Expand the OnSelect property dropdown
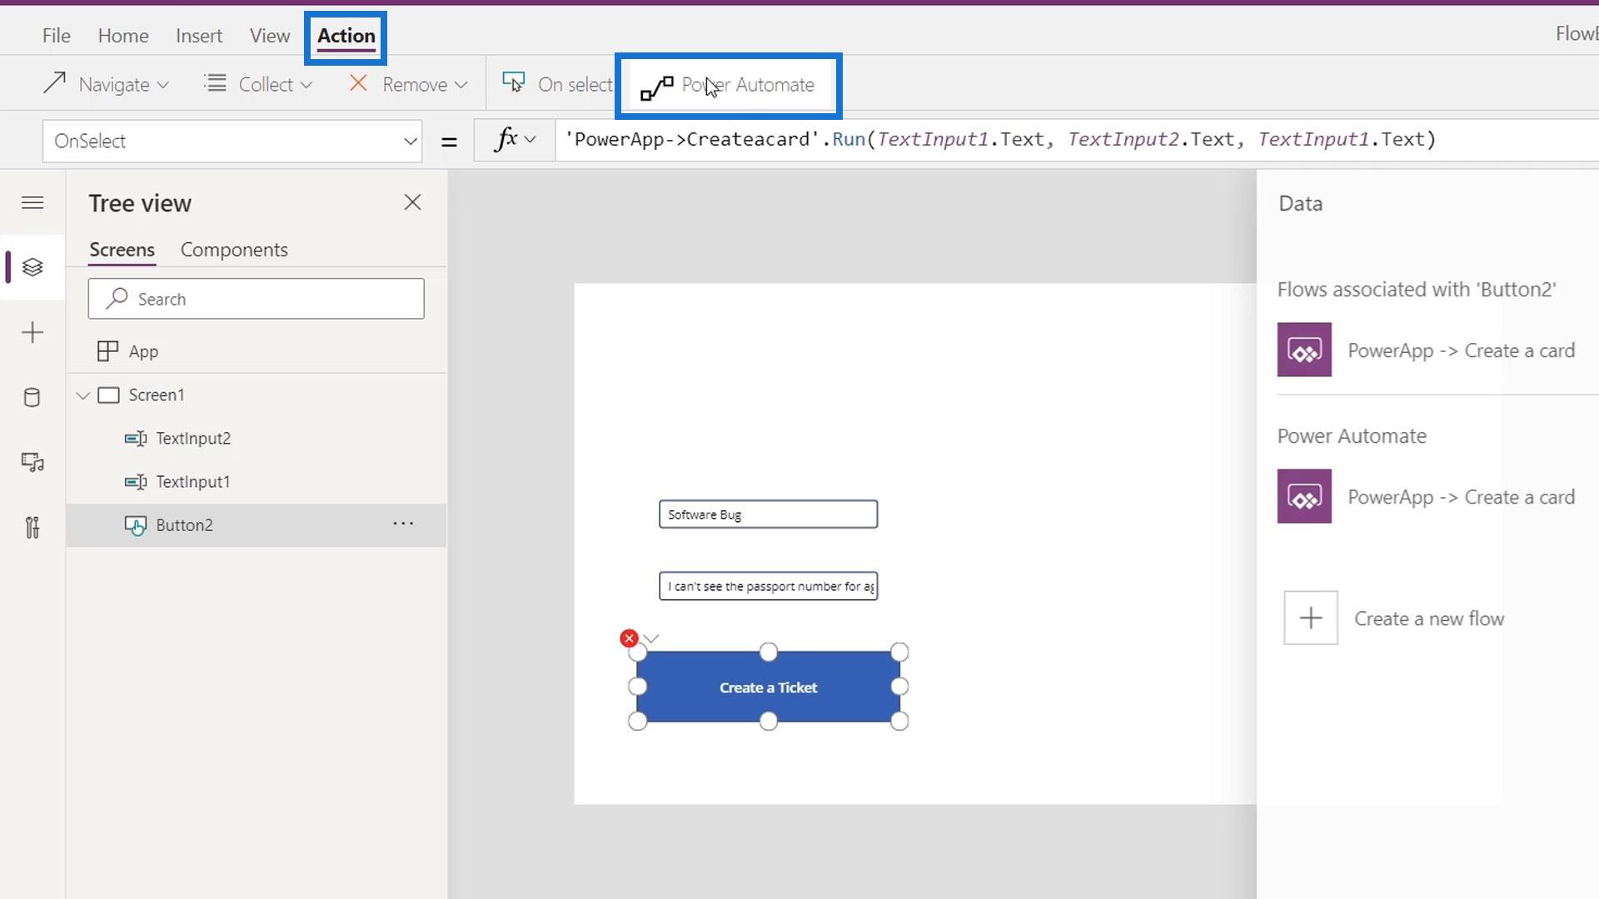This screenshot has height=899, width=1599. pyautogui.click(x=410, y=141)
